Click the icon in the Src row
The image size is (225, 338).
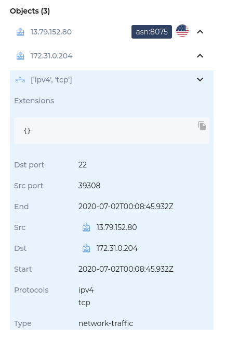[x=86, y=227]
